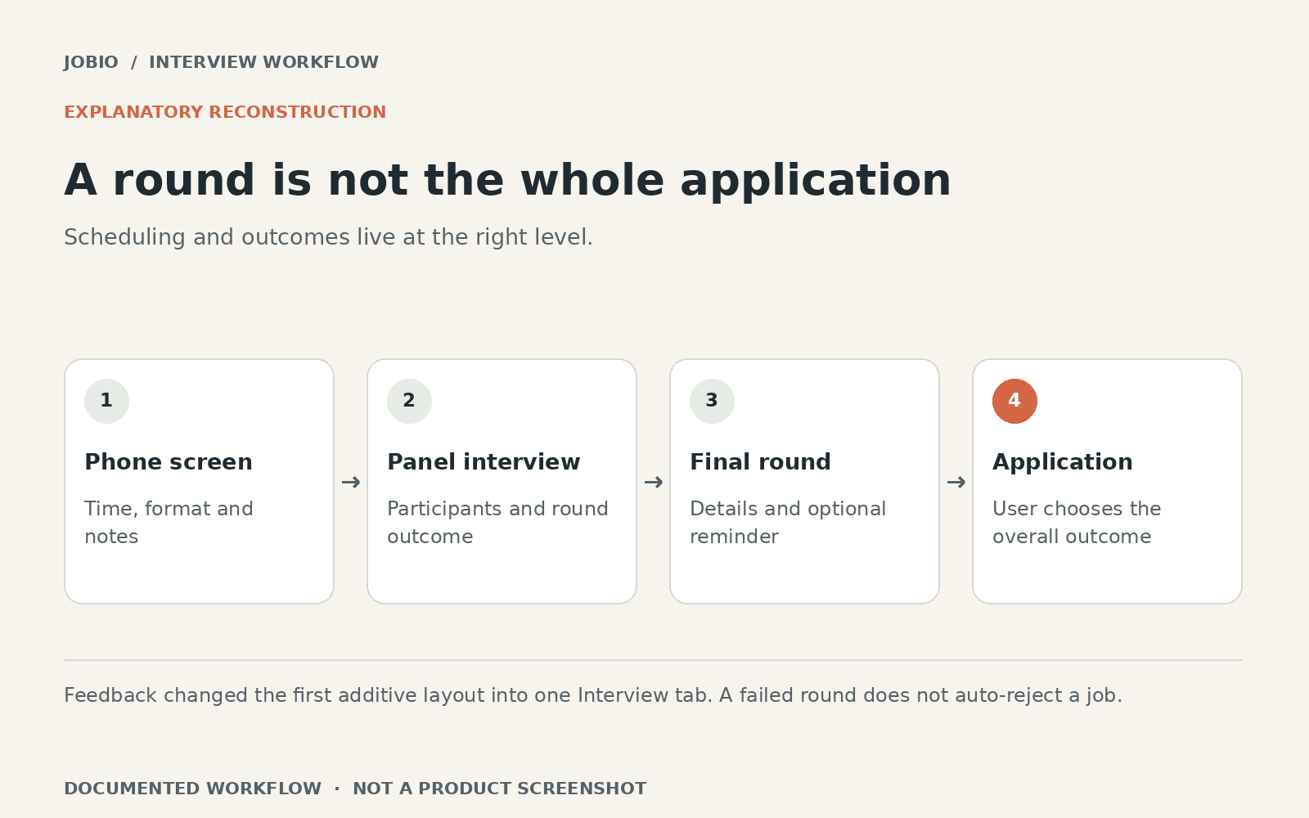
Task: Click the step 3 number badge
Action: (712, 401)
